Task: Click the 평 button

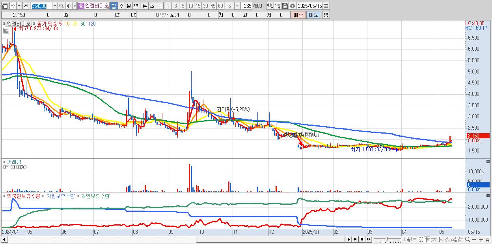Action: [x=326, y=15]
